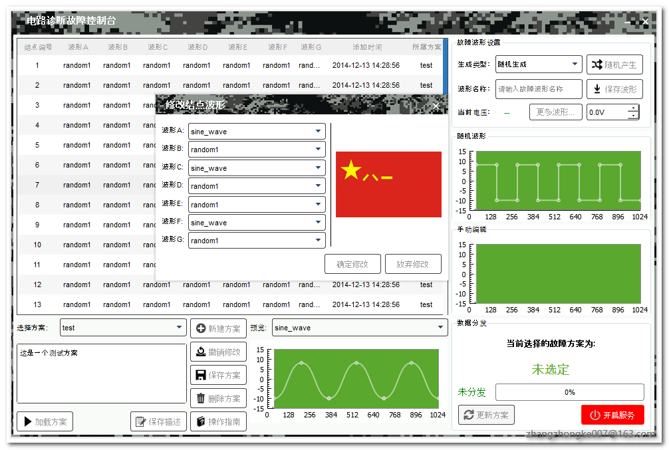Save description via 保存描述 pencil button
The height and width of the screenshot is (450, 669).
tap(158, 421)
